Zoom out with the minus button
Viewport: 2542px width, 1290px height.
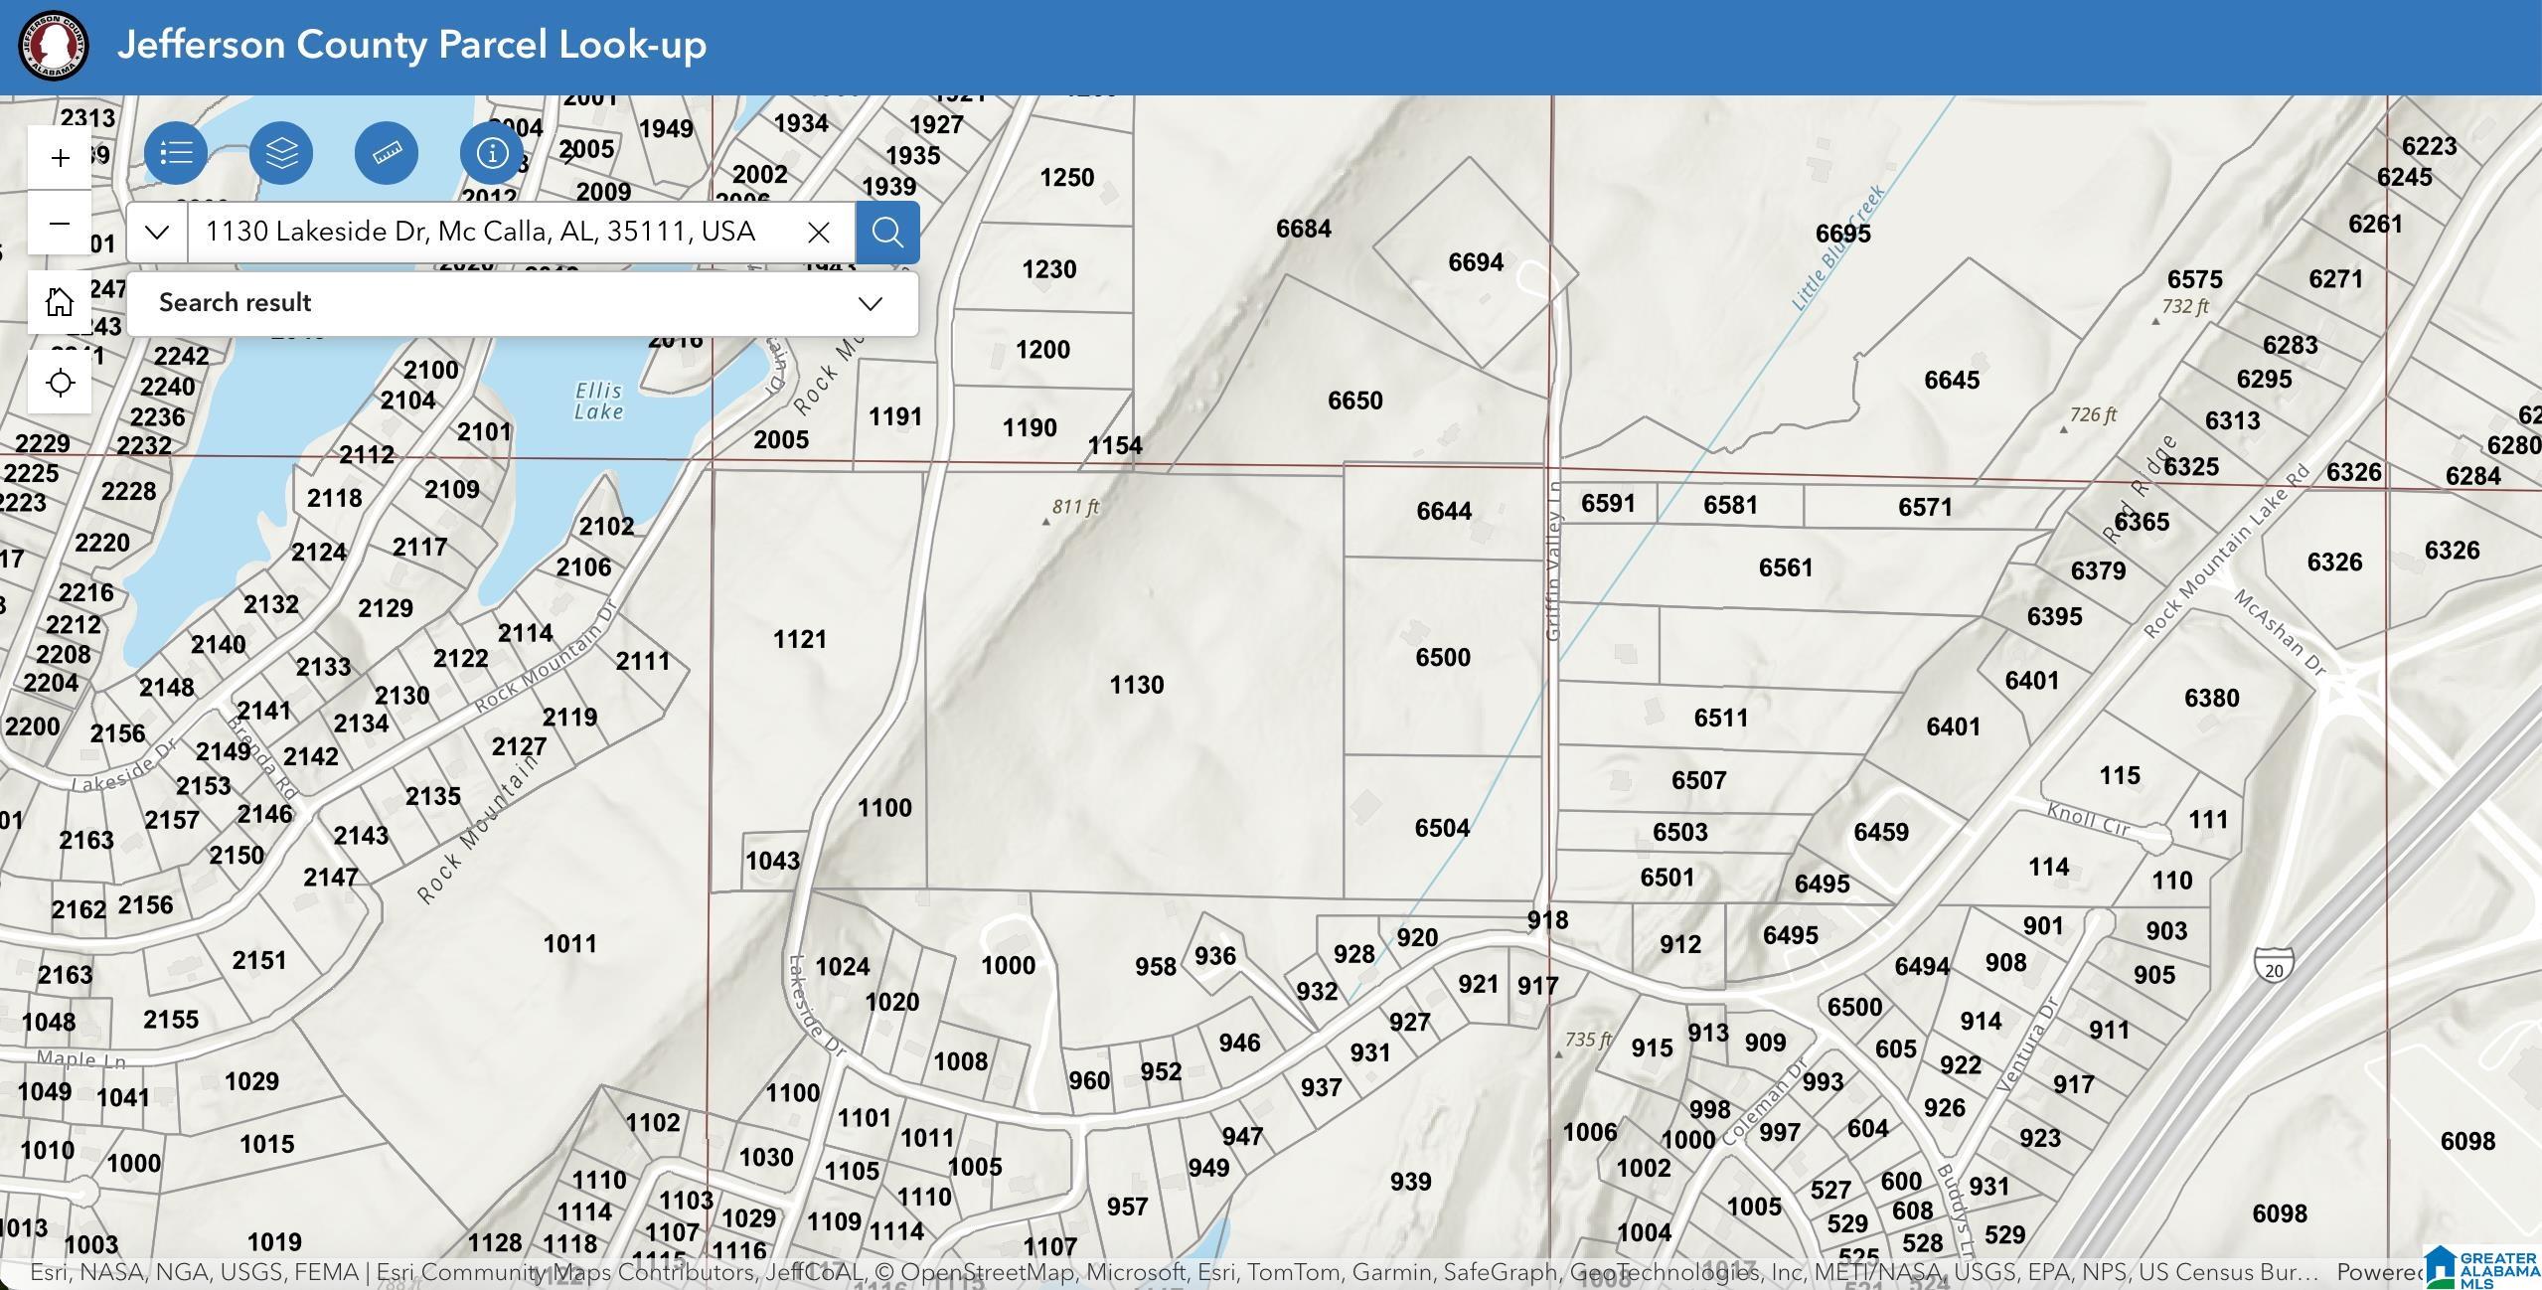point(60,223)
